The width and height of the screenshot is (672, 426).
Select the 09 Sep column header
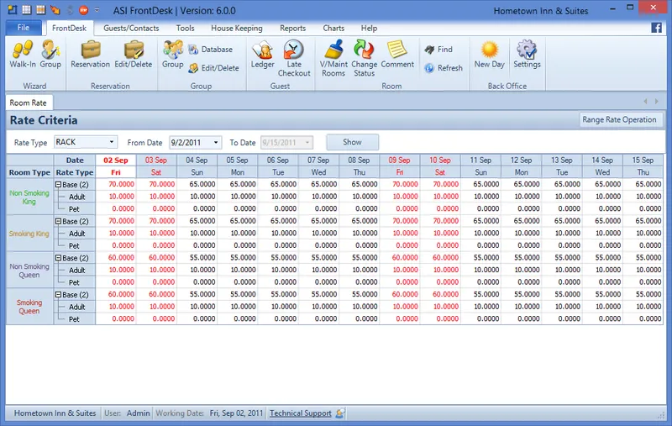(x=400, y=160)
